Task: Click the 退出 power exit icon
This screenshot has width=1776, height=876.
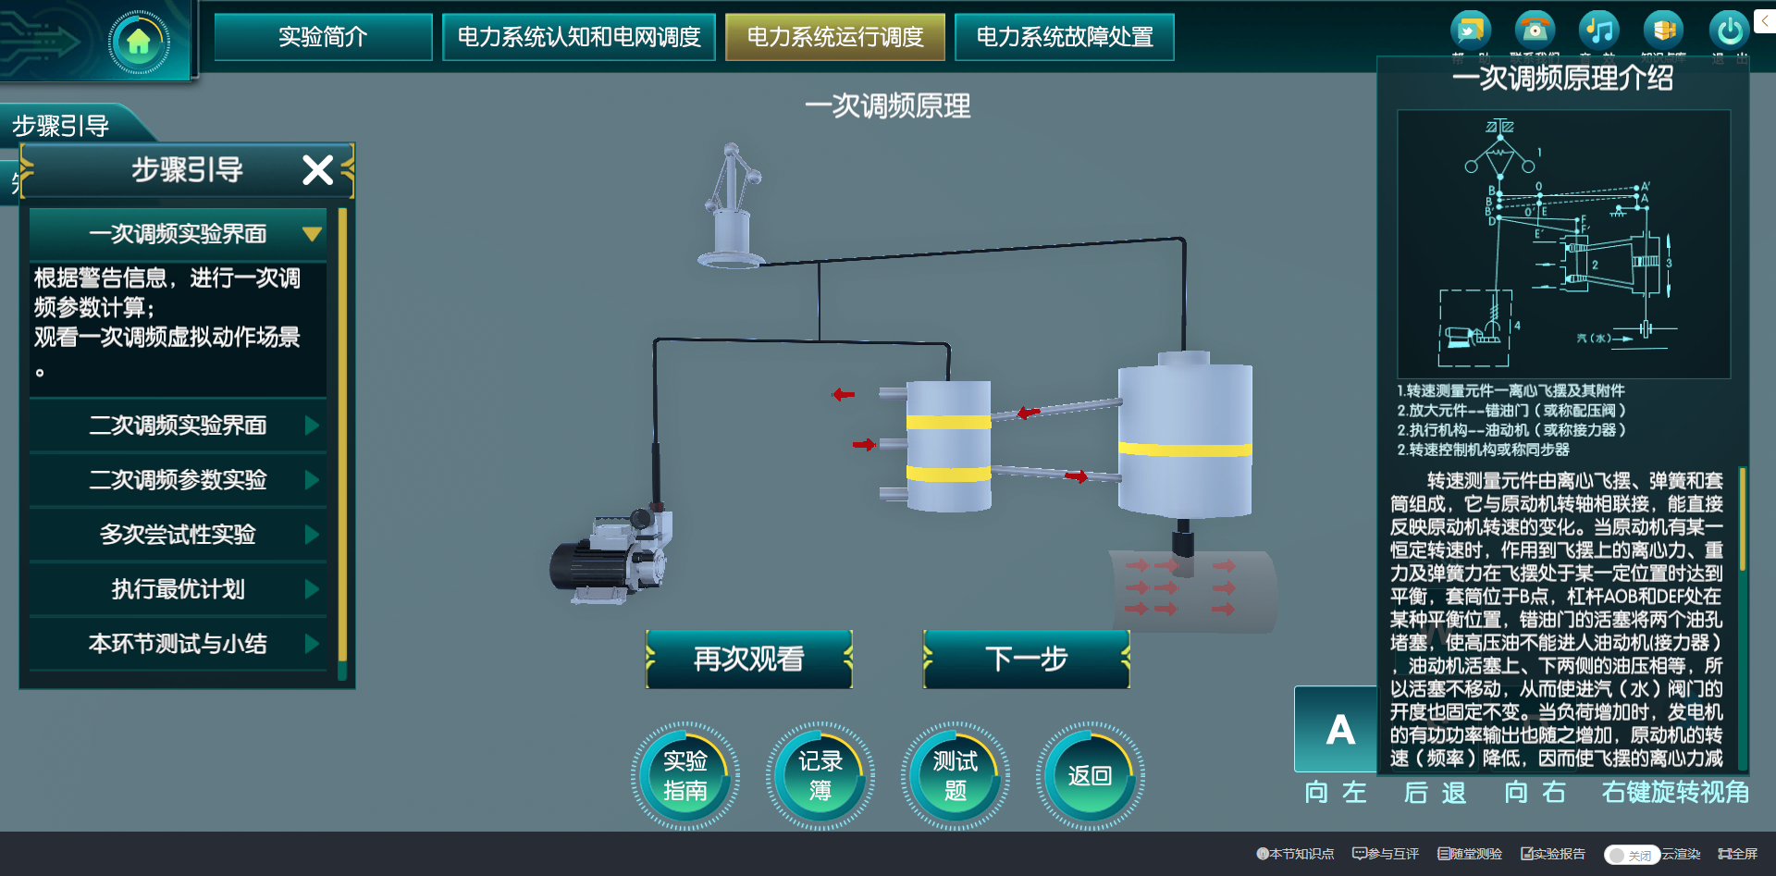Action: pyautogui.click(x=1729, y=31)
